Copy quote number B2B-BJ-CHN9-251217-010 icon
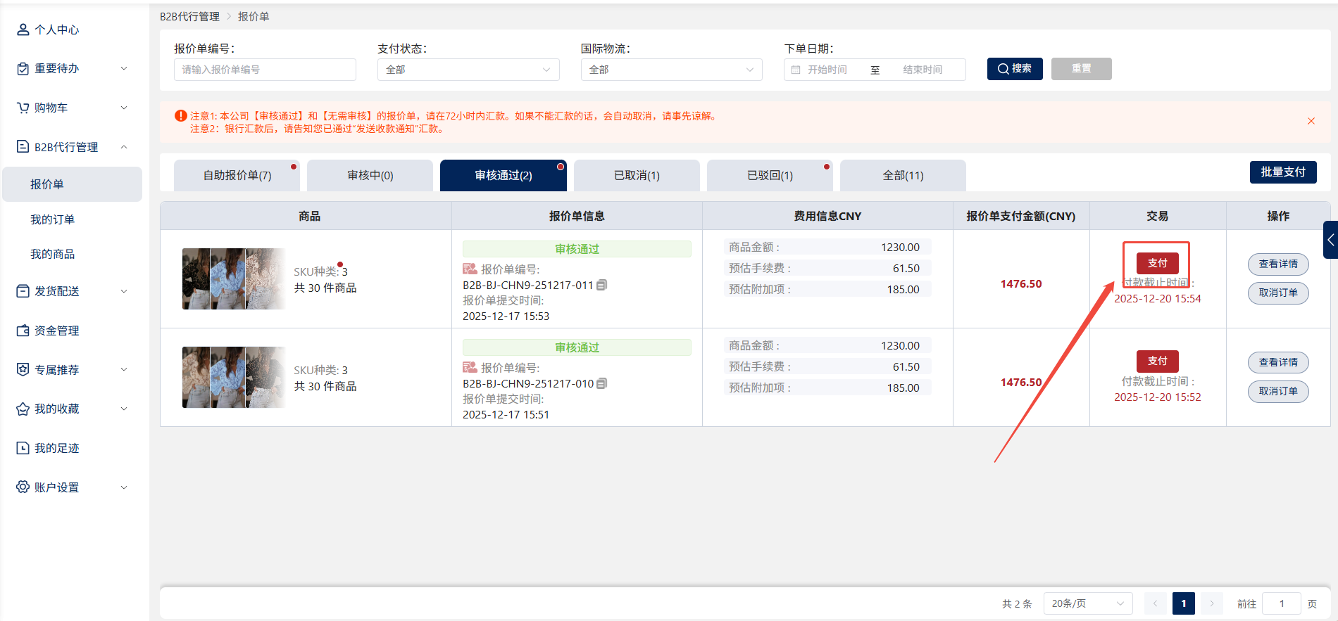 click(x=601, y=383)
